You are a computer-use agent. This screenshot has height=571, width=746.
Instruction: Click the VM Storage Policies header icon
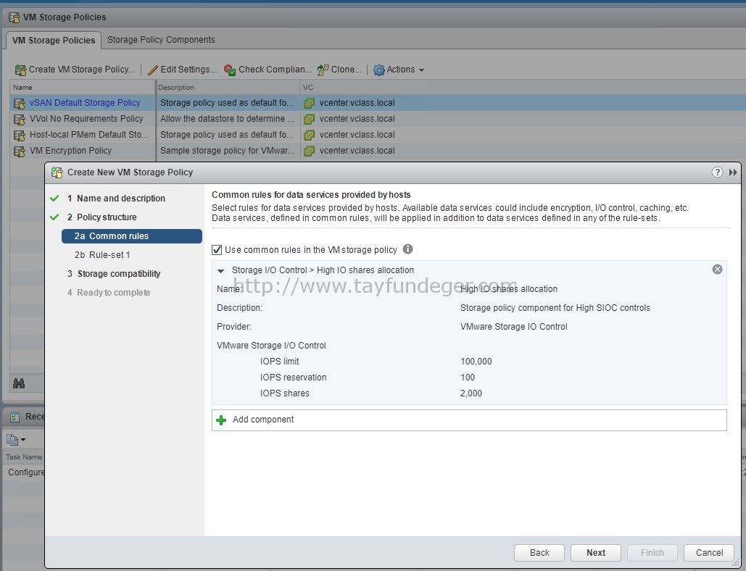click(14, 17)
